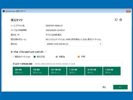
Task: Click the network connection icon beside the gear
Action: [x=116, y=20]
